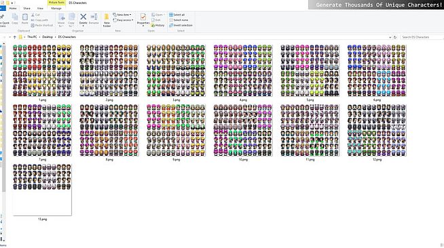Click the Search DS Characters field
This screenshot has height=248, width=444.
coord(422,37)
